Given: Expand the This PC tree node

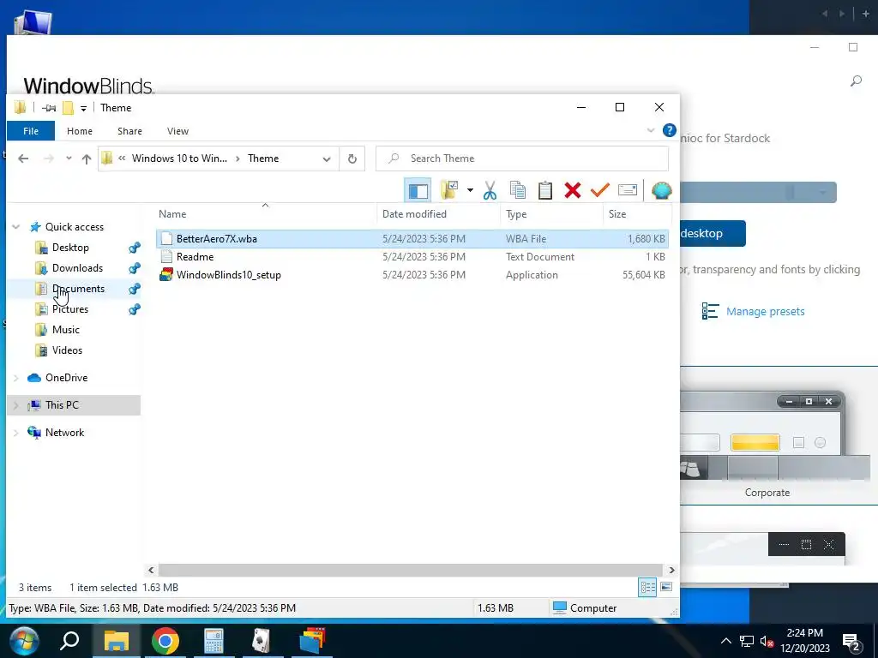Looking at the screenshot, I should tap(16, 405).
